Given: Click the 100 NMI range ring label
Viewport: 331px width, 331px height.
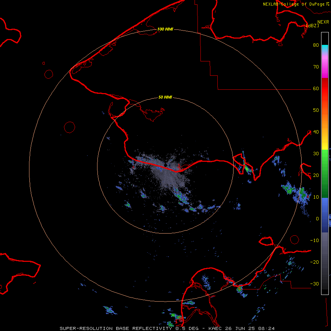Looking at the screenshot, I should pos(165,29).
